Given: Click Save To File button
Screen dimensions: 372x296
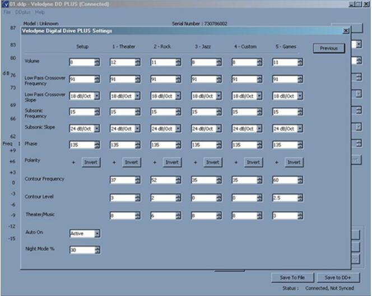Looking at the screenshot, I should [x=292, y=277].
